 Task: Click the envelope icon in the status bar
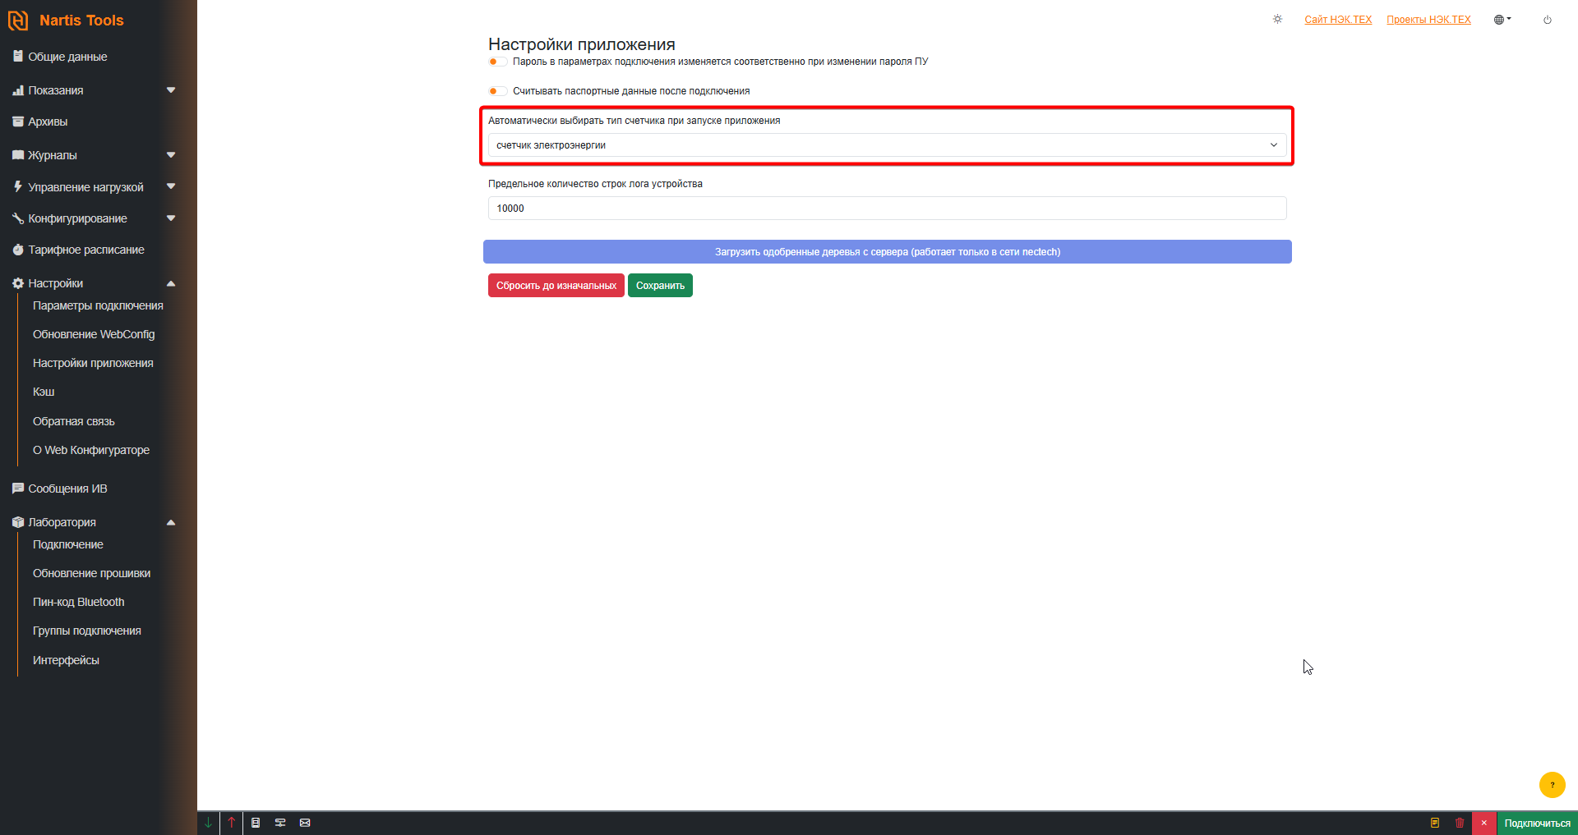(305, 822)
